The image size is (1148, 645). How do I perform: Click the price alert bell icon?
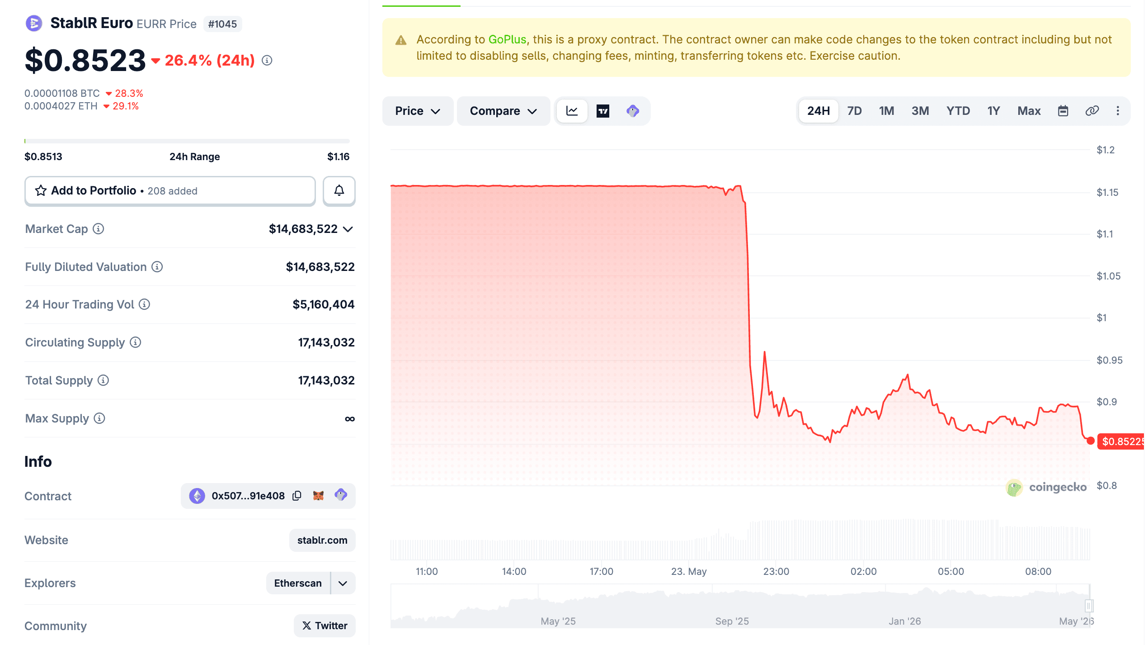click(339, 191)
